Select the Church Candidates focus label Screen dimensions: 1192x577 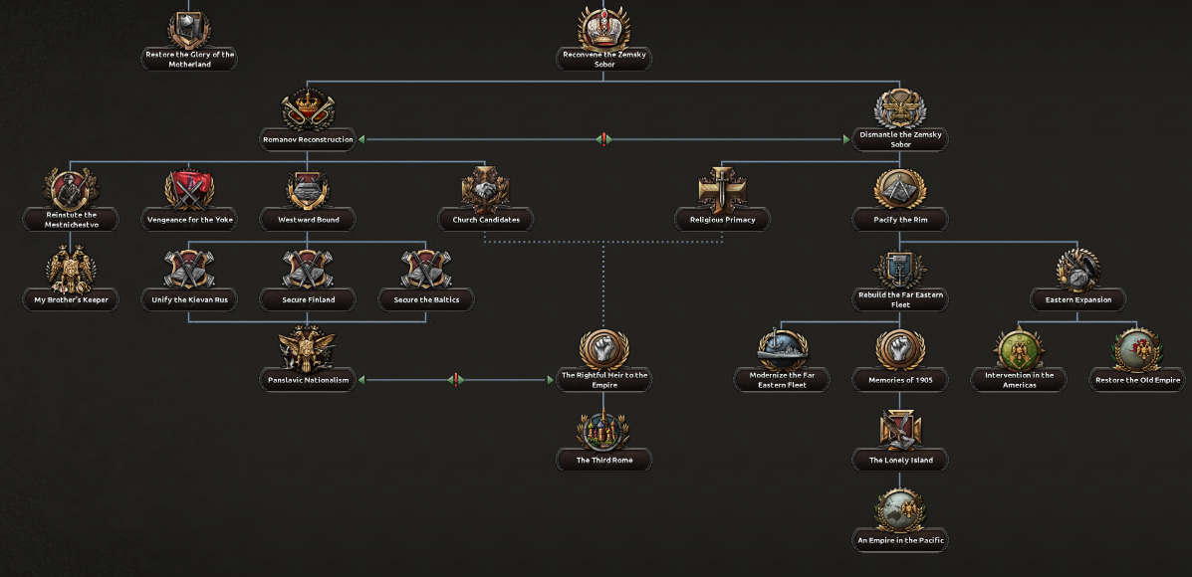tap(486, 220)
